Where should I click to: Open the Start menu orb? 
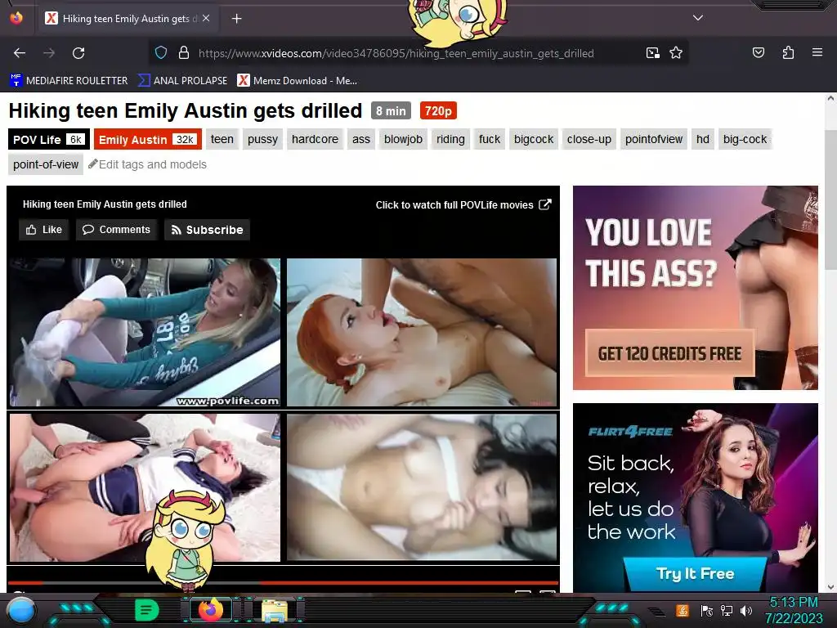20,610
